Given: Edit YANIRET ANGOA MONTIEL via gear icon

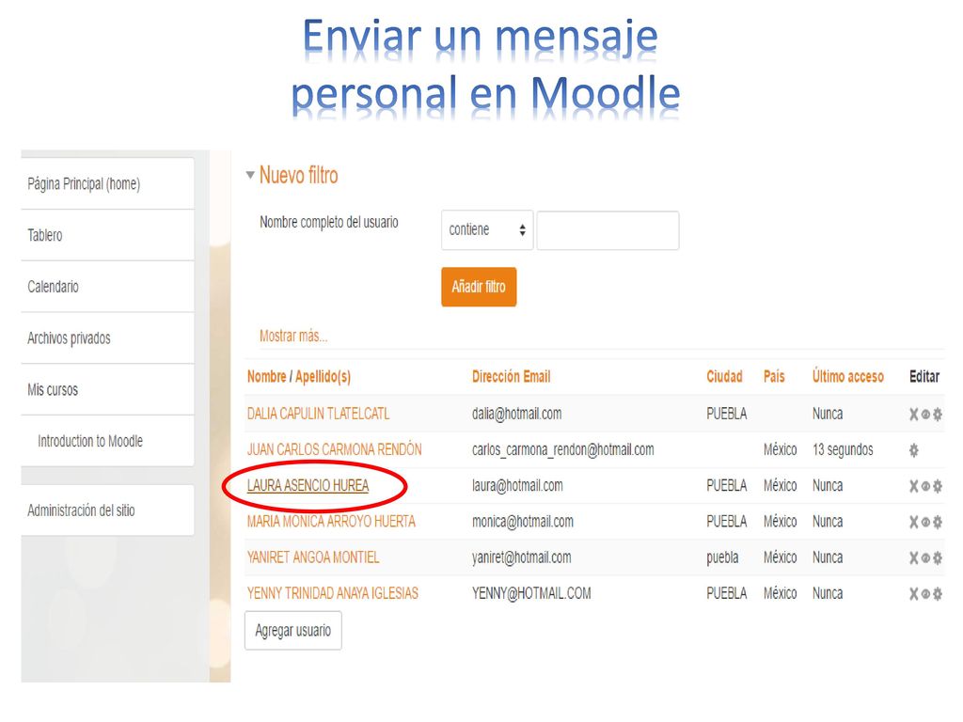Looking at the screenshot, I should pos(938,558).
